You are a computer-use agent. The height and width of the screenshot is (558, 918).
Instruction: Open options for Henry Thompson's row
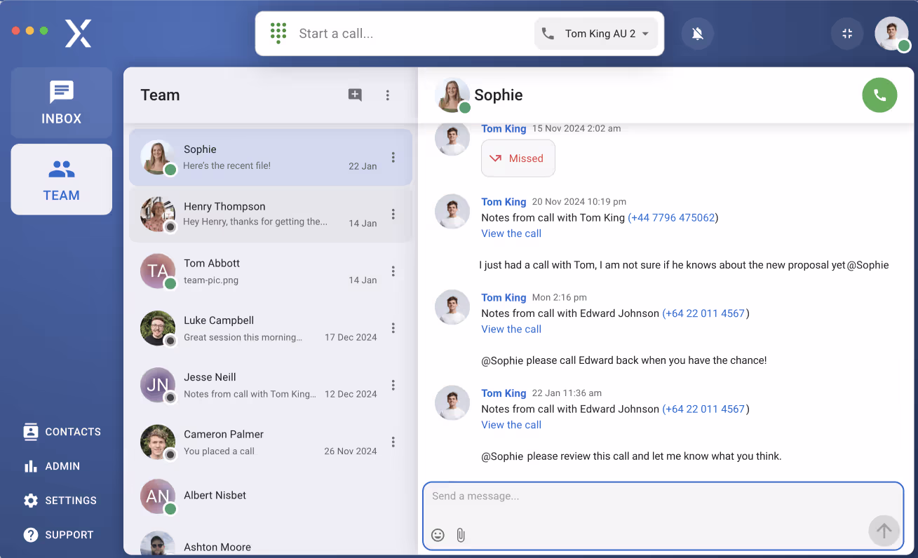[x=393, y=214]
